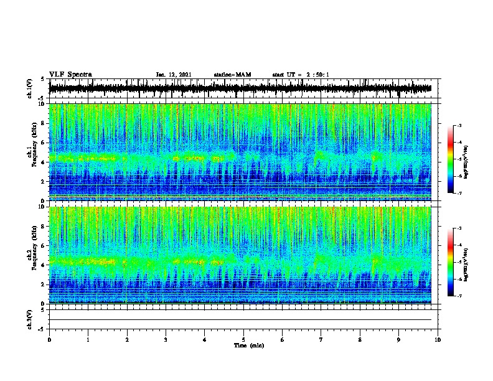The image size is (493, 381).
Task: Click the date "Jan. 12, 2021"
Action: point(174,75)
